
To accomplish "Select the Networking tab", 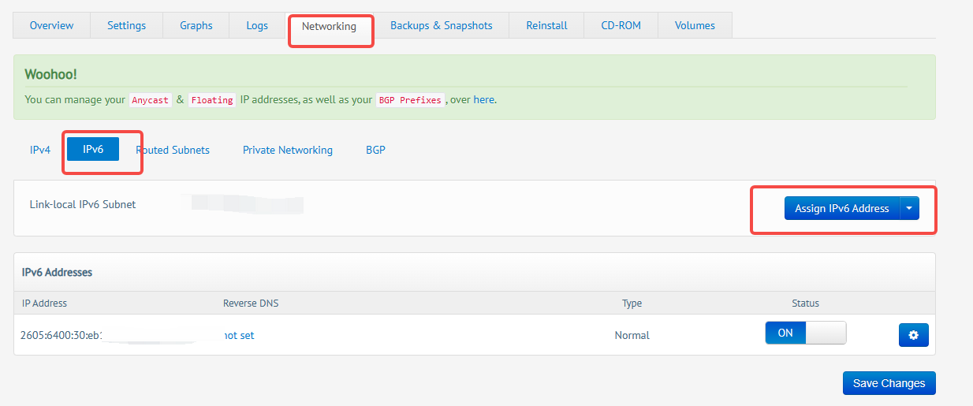I will tap(329, 26).
